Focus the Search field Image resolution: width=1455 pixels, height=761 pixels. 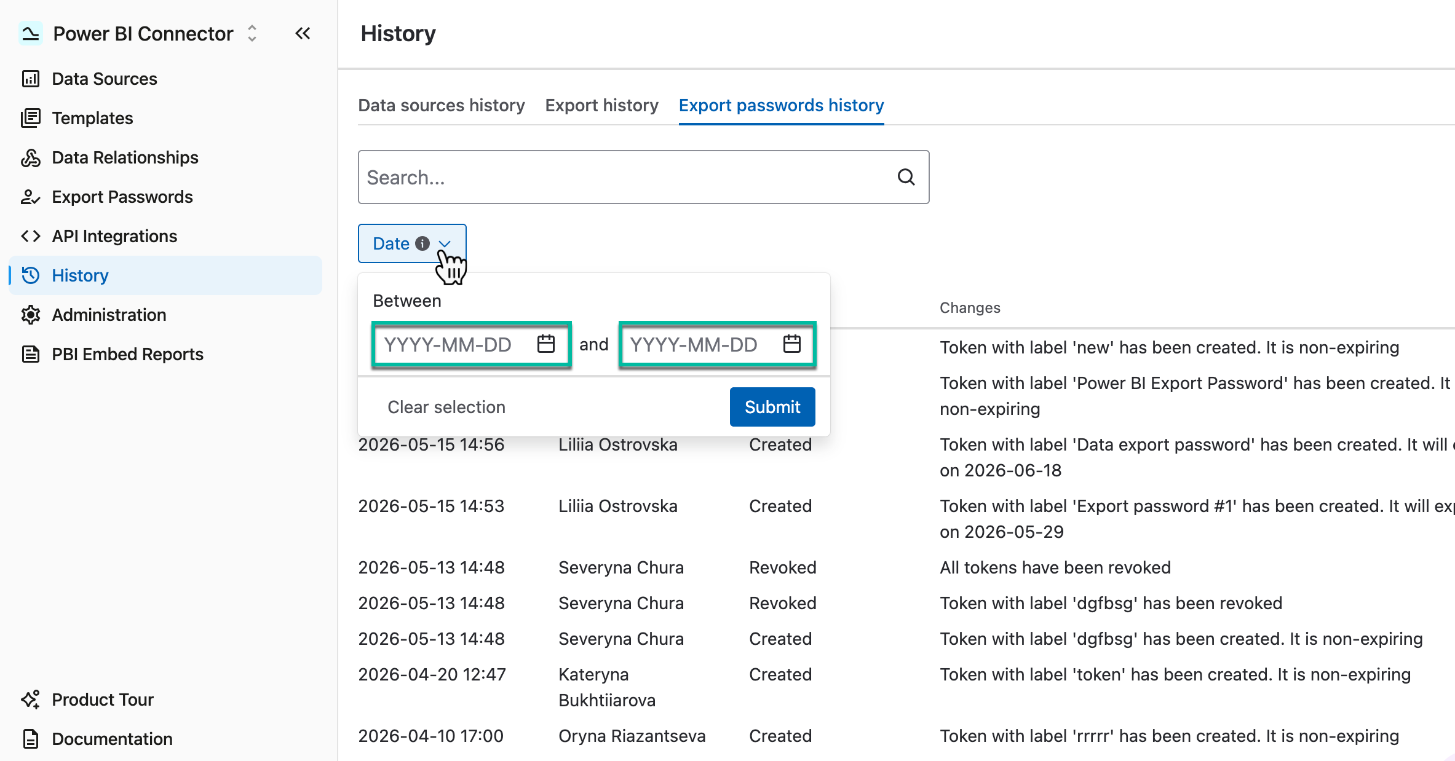(643, 177)
